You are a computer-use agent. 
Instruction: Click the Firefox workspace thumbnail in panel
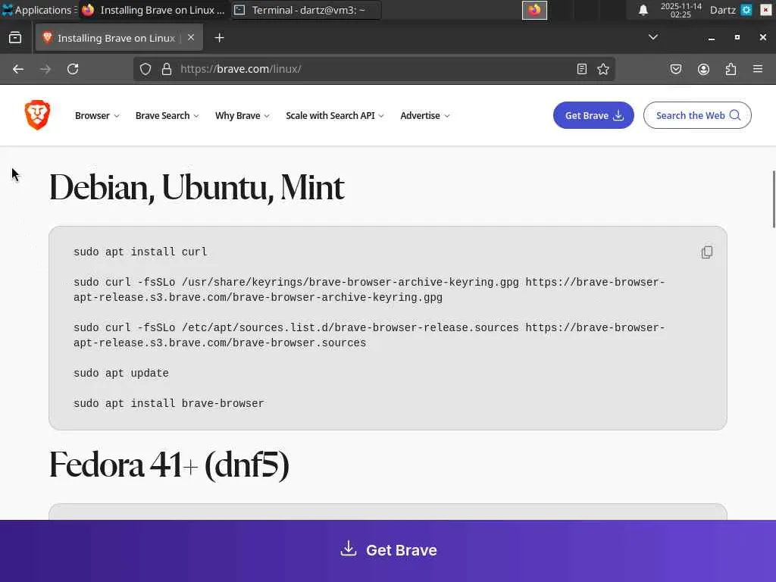click(x=534, y=10)
